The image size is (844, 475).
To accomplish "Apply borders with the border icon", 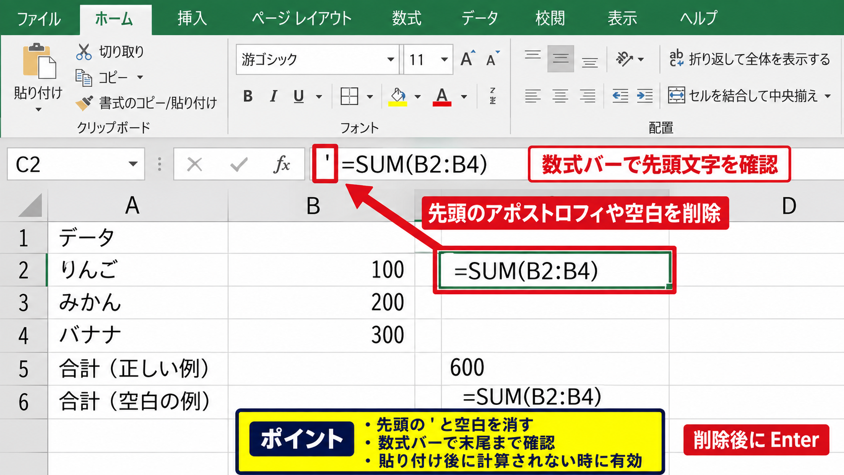I will click(x=349, y=96).
